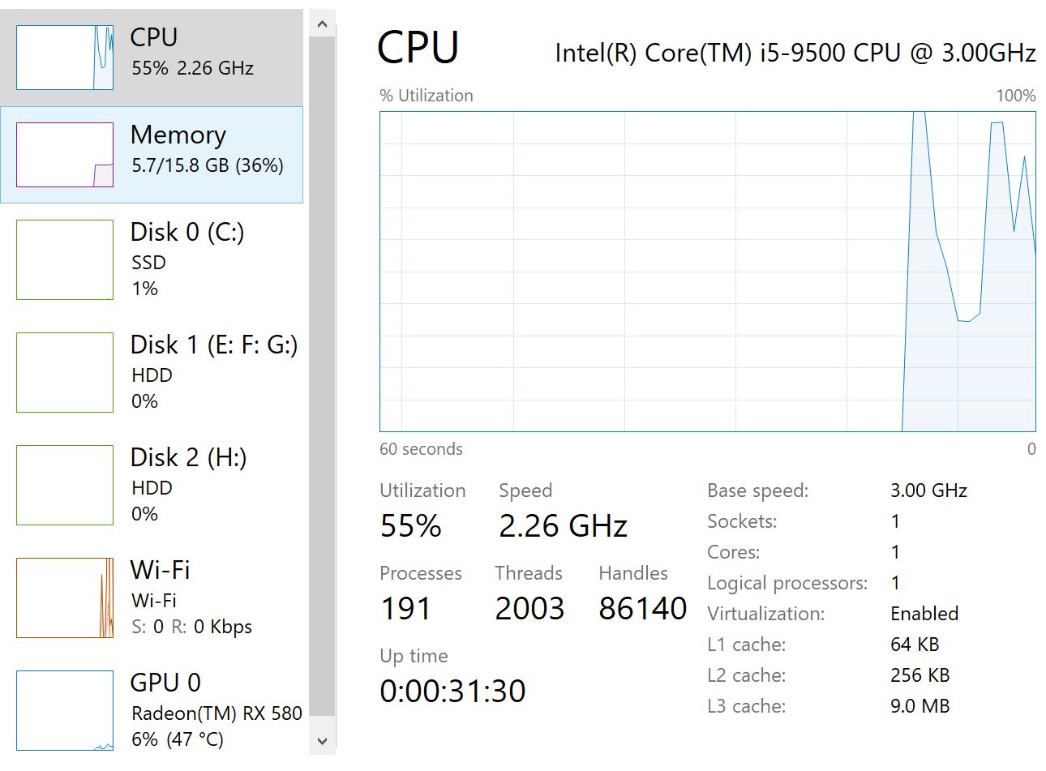This screenshot has height=771, width=1046.
Task: Click the CPU utilization main graph
Action: click(707, 272)
